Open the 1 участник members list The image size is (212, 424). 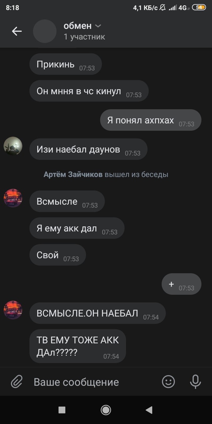(84, 37)
